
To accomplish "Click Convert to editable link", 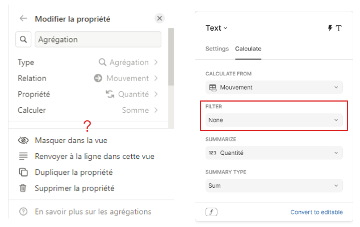I will (x=316, y=212).
